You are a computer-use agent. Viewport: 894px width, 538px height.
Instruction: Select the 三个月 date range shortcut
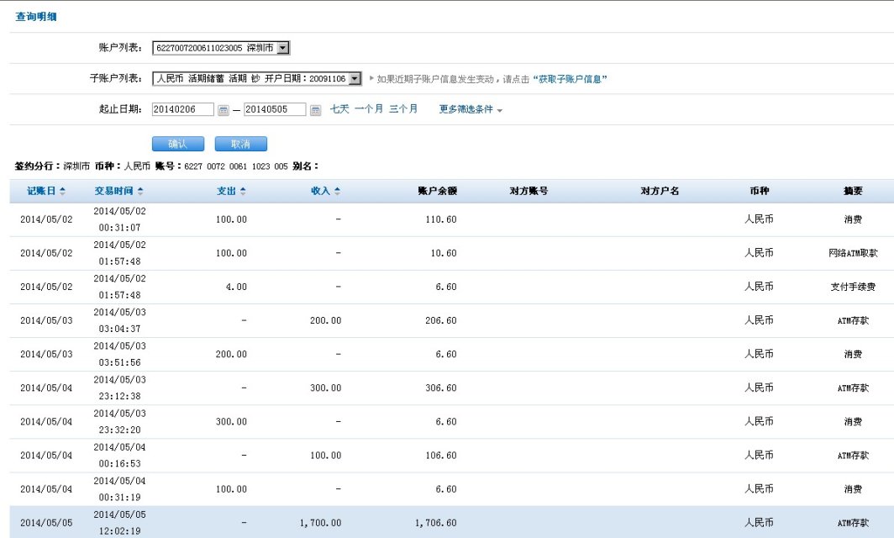pos(403,109)
